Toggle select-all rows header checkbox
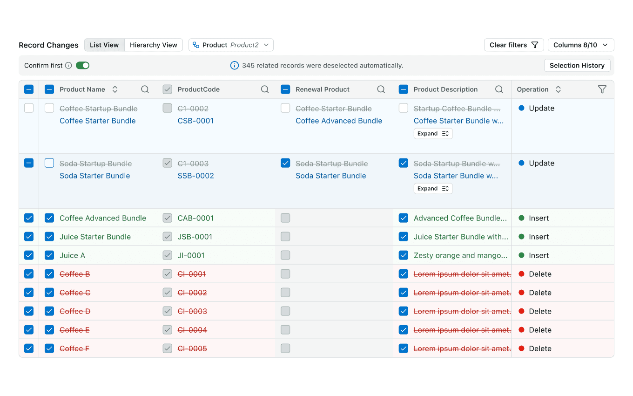The image size is (633, 396). 29,89
